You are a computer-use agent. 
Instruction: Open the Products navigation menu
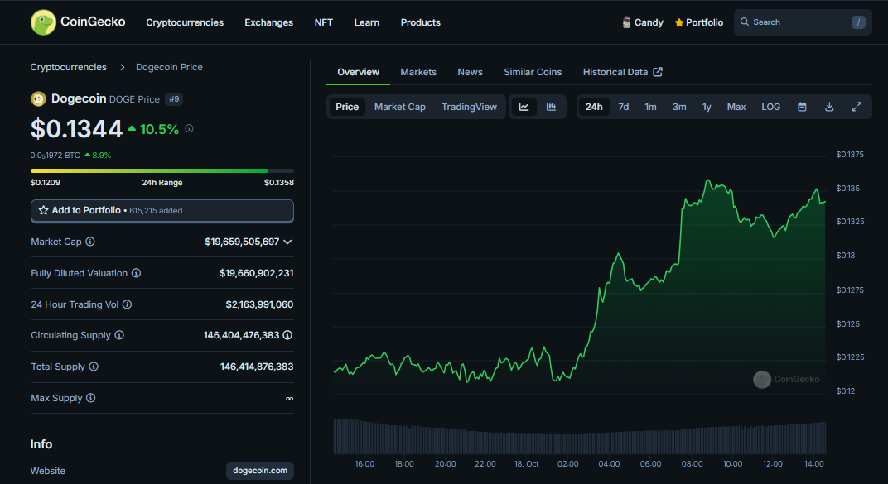420,22
